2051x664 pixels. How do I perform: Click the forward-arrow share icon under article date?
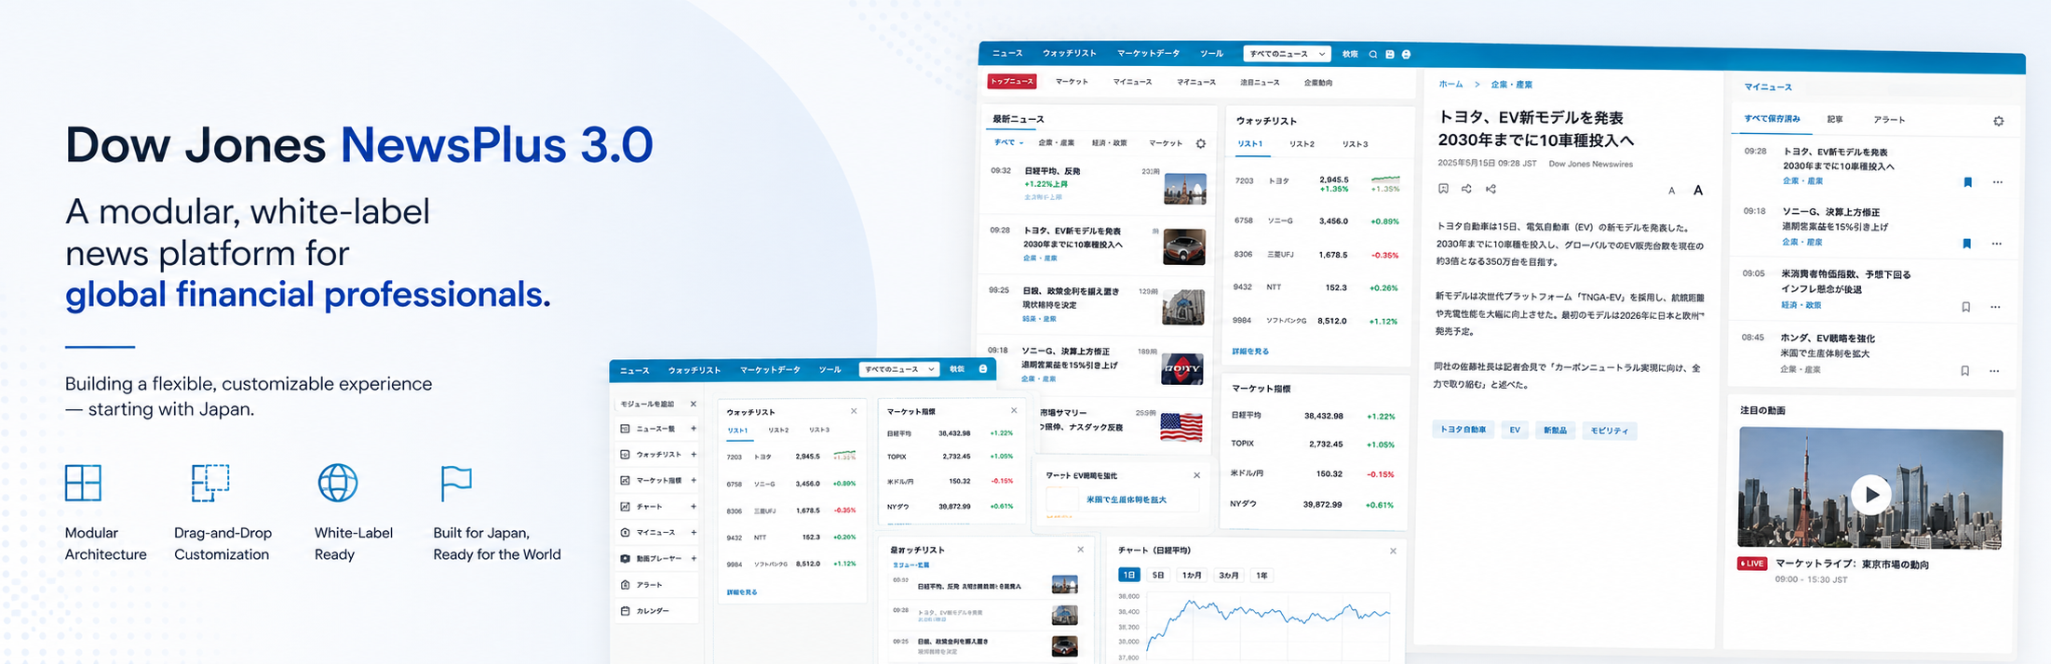point(1466,189)
